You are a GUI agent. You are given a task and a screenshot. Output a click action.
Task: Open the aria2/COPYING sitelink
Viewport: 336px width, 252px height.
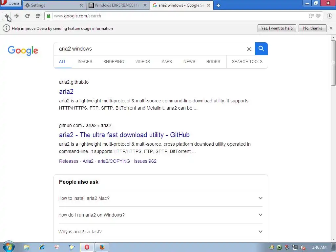coord(114,161)
